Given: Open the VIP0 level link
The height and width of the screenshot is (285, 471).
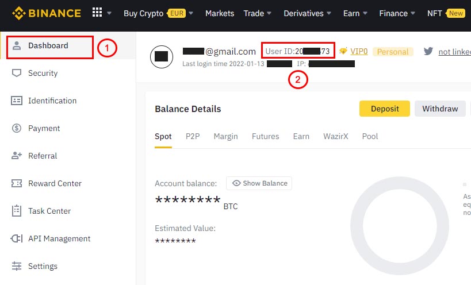Looking at the screenshot, I should 359,51.
